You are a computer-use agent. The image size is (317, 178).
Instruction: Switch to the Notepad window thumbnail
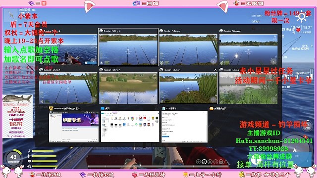(x=184, y=127)
